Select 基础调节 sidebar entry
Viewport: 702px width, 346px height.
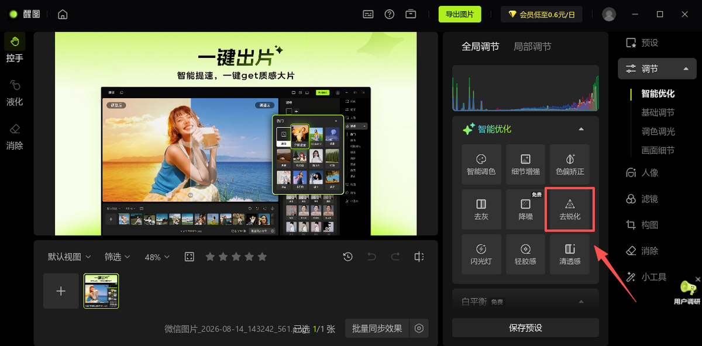coord(658,112)
